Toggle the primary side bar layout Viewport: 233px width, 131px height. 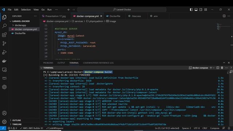(191, 9)
